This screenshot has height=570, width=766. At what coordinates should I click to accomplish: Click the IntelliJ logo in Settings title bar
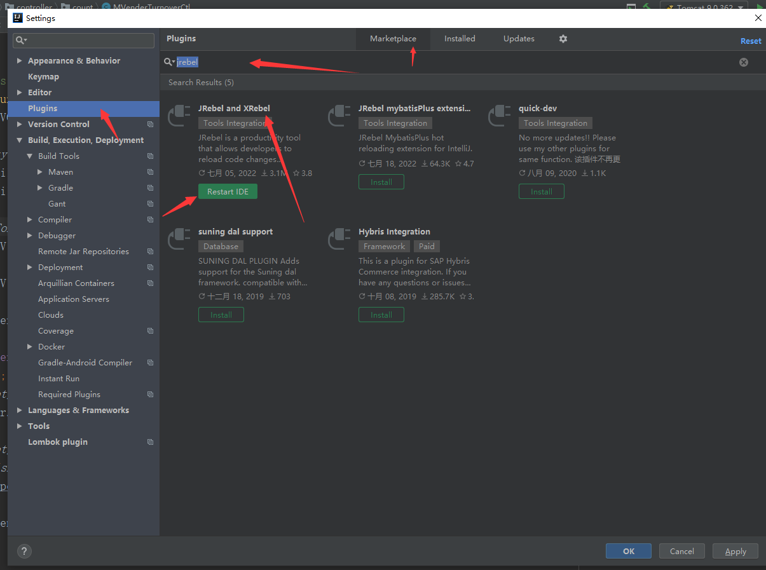[18, 18]
